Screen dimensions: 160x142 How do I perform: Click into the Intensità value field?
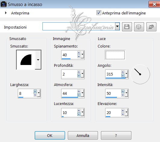point(113,93)
